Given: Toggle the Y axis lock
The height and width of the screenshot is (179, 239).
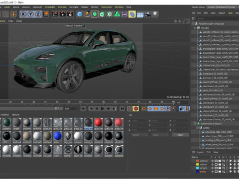Looking at the screenshot, I should click(x=30, y=14).
